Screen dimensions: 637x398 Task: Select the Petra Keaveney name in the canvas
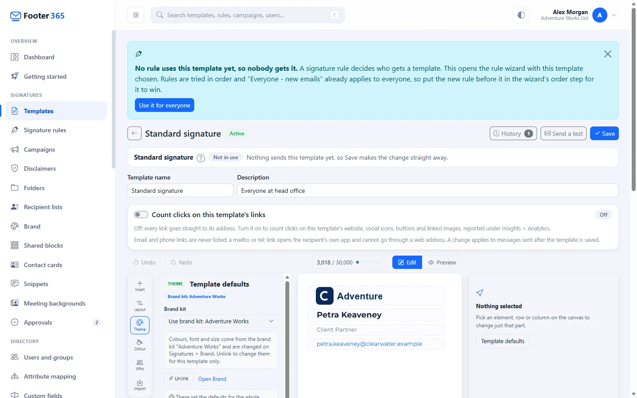[376, 315]
